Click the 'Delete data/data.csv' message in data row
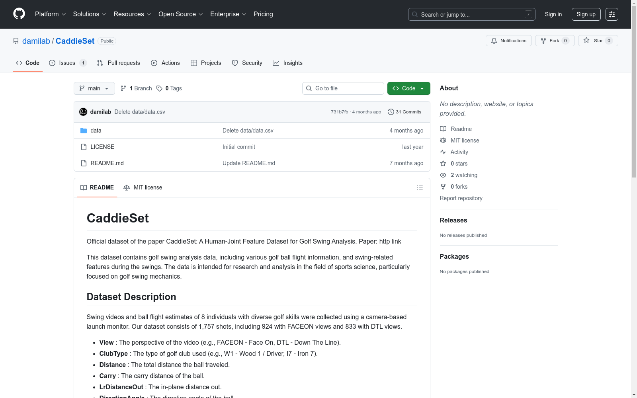Screen dimensions: 637x398 [248, 131]
